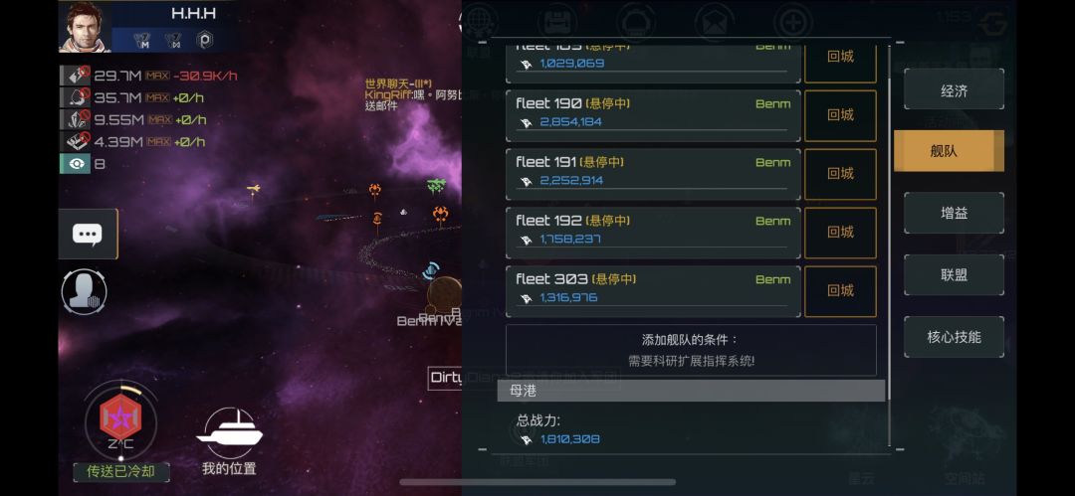Open the 联盟 tab
Screen dimensions: 1075x496
coord(954,274)
